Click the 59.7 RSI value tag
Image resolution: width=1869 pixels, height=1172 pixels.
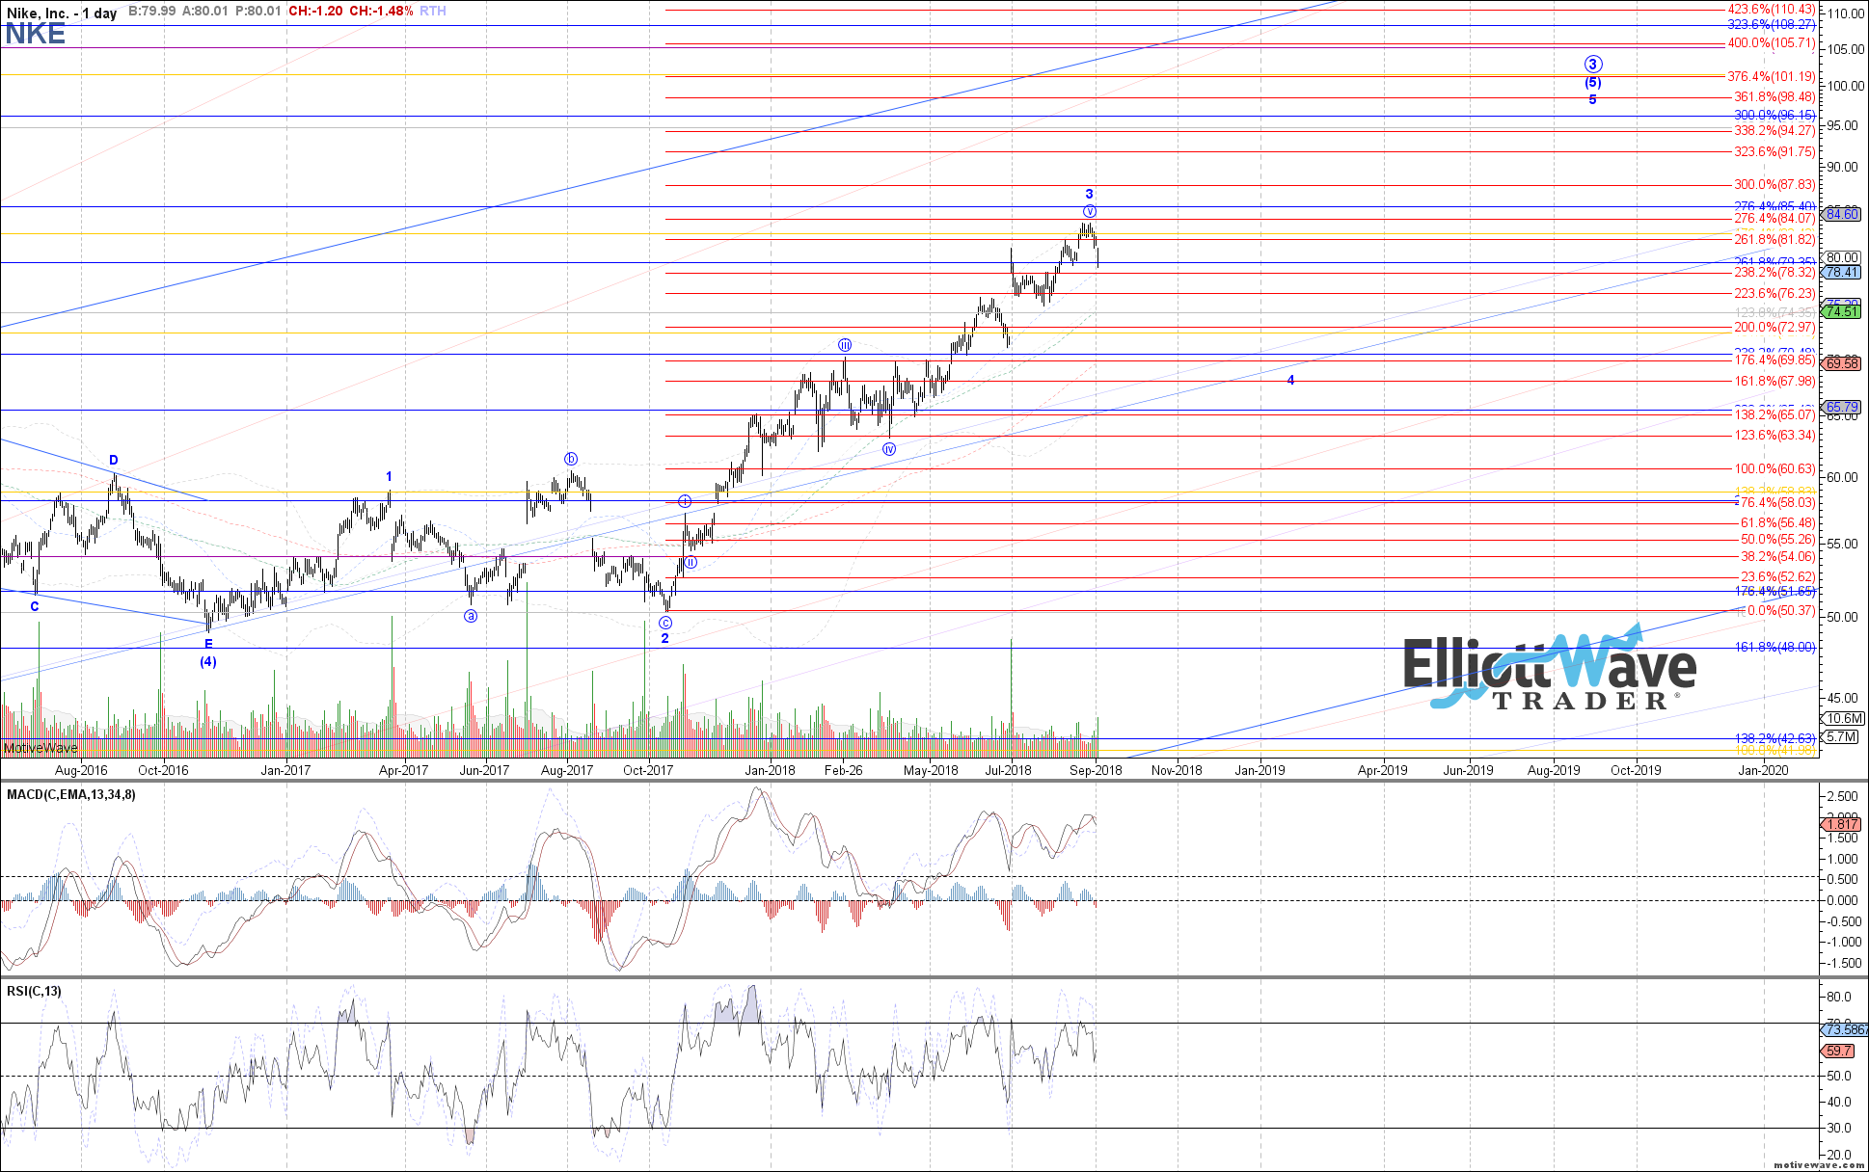1839,1052
